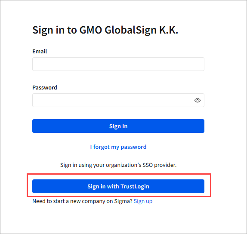Focus the Password text box

[118, 100]
